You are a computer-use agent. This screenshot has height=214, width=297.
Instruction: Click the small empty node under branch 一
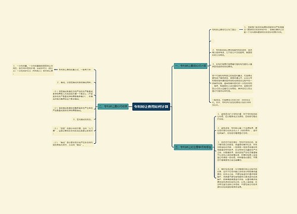(213, 41)
